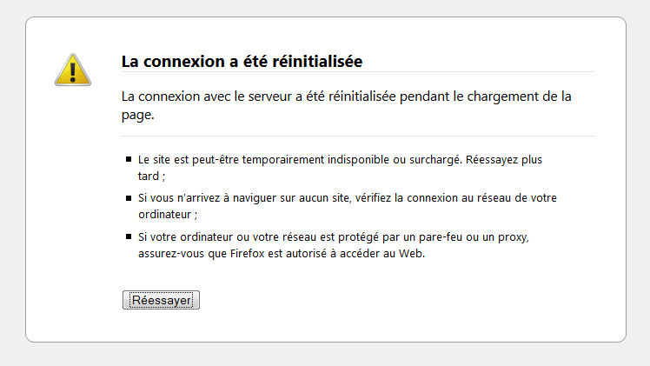Click the word 'Web.' ending the last bullet

412,253
